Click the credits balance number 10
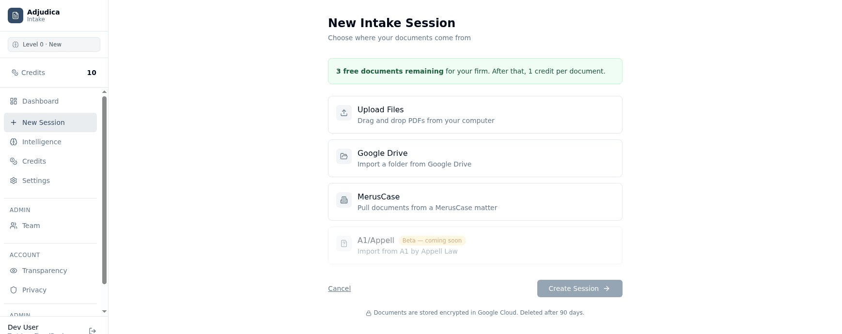Viewport: 842px width, 334px height. [x=92, y=73]
